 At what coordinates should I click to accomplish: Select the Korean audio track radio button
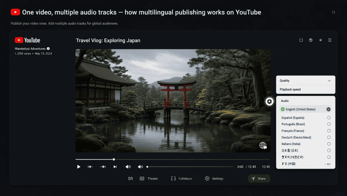[x=329, y=157]
